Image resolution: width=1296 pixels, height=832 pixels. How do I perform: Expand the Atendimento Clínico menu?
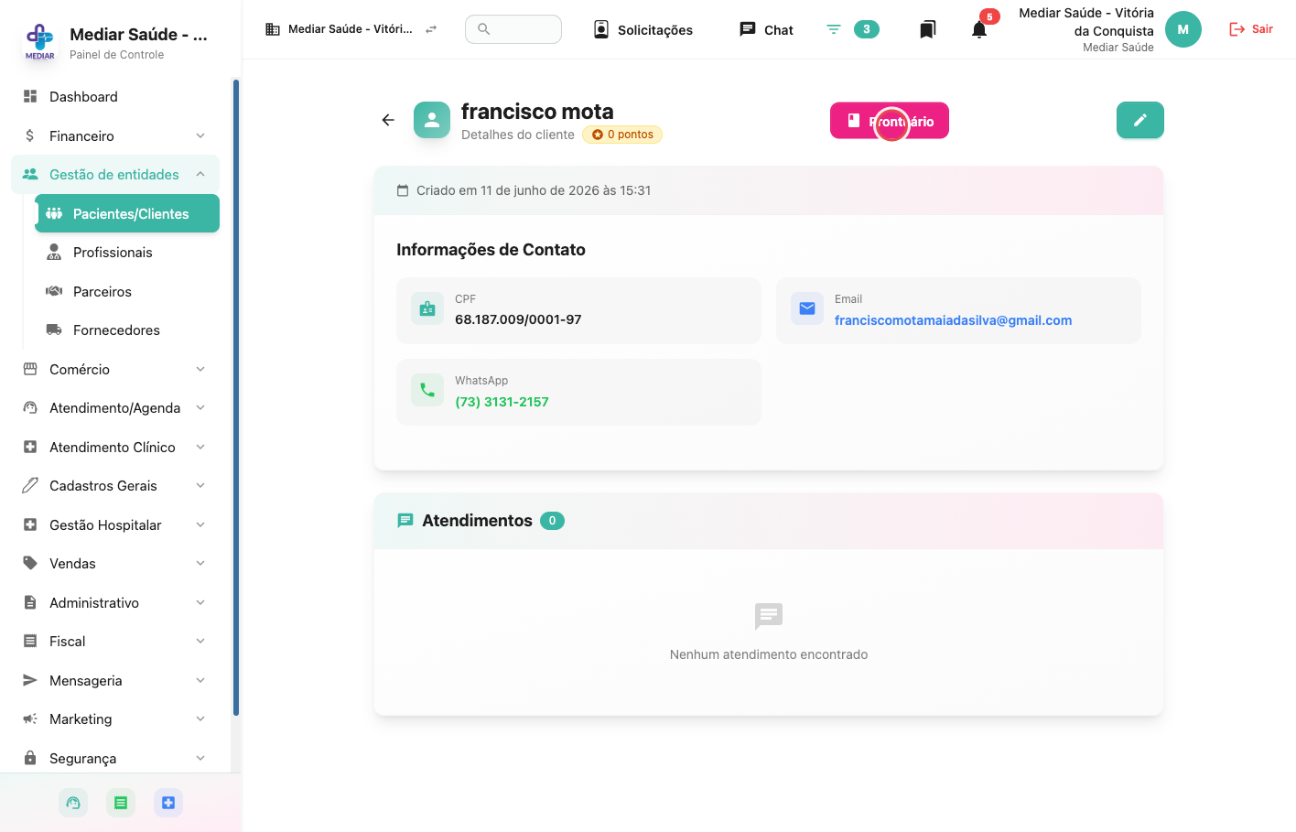pyautogui.click(x=115, y=447)
